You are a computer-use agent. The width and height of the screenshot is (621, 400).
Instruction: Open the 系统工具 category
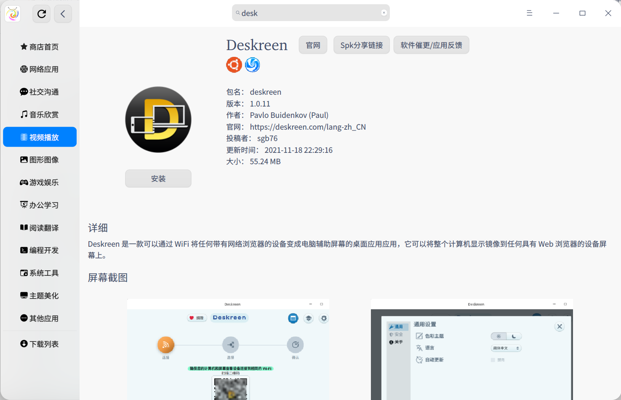(40, 273)
